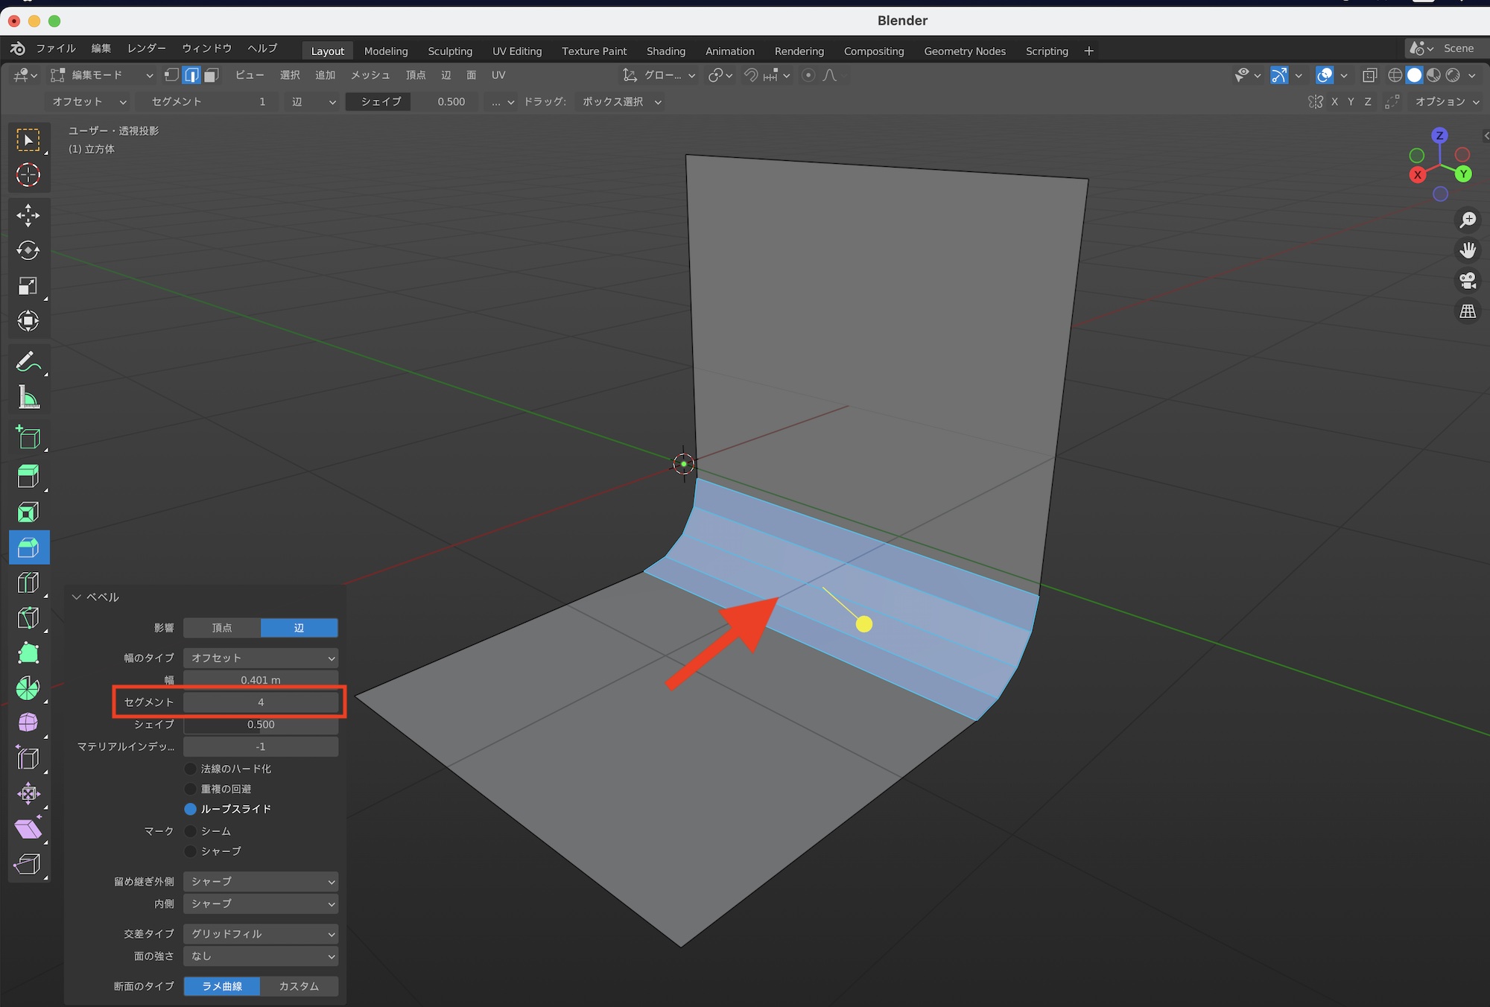Enable 法線のハード化 checkbox

tap(191, 769)
